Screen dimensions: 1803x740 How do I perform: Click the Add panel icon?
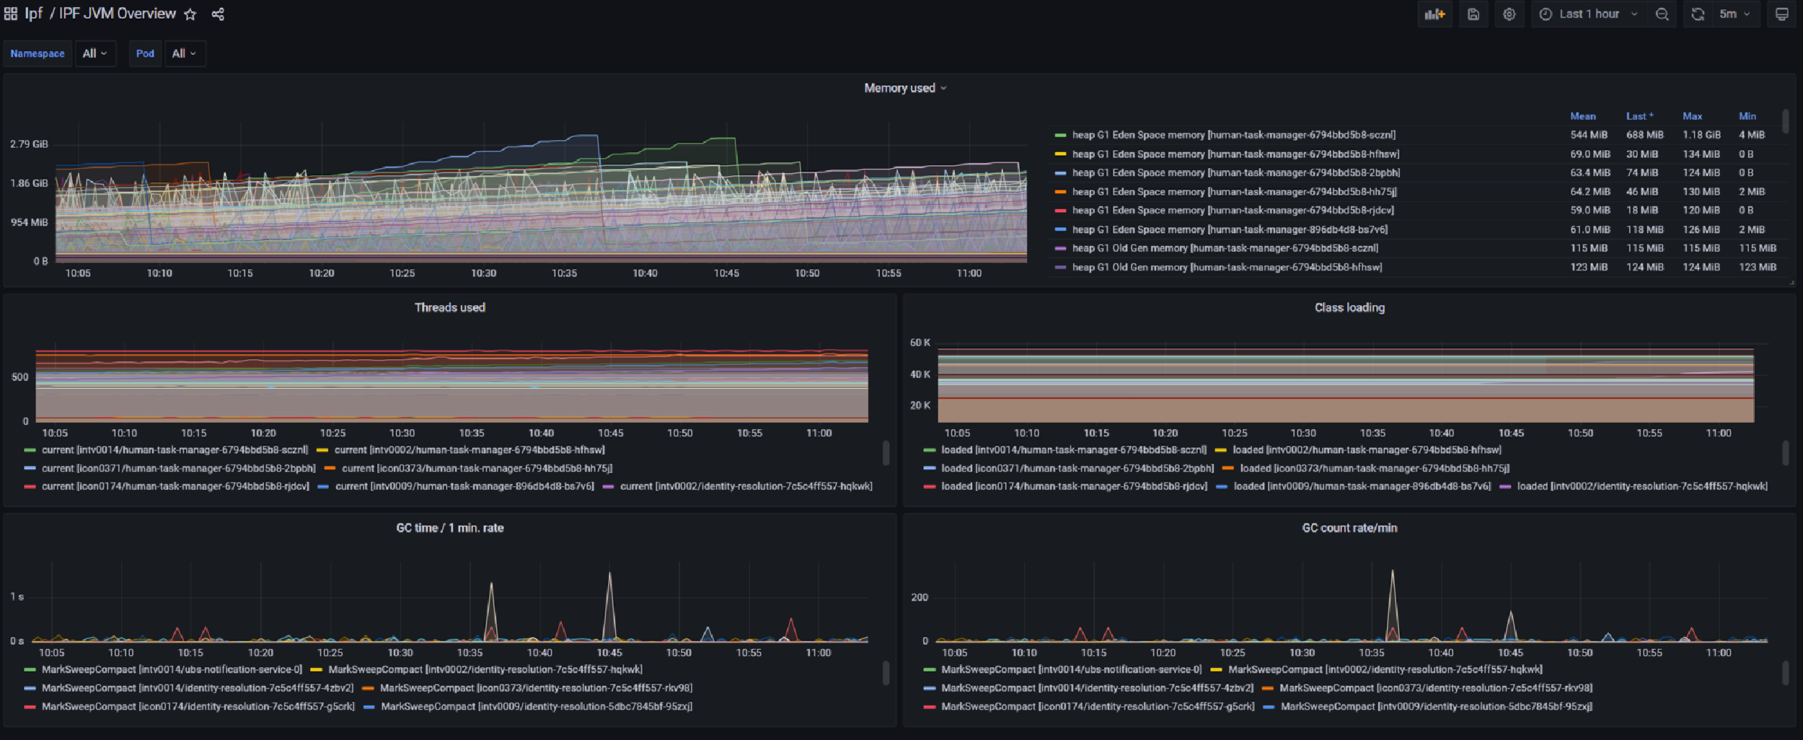point(1434,14)
